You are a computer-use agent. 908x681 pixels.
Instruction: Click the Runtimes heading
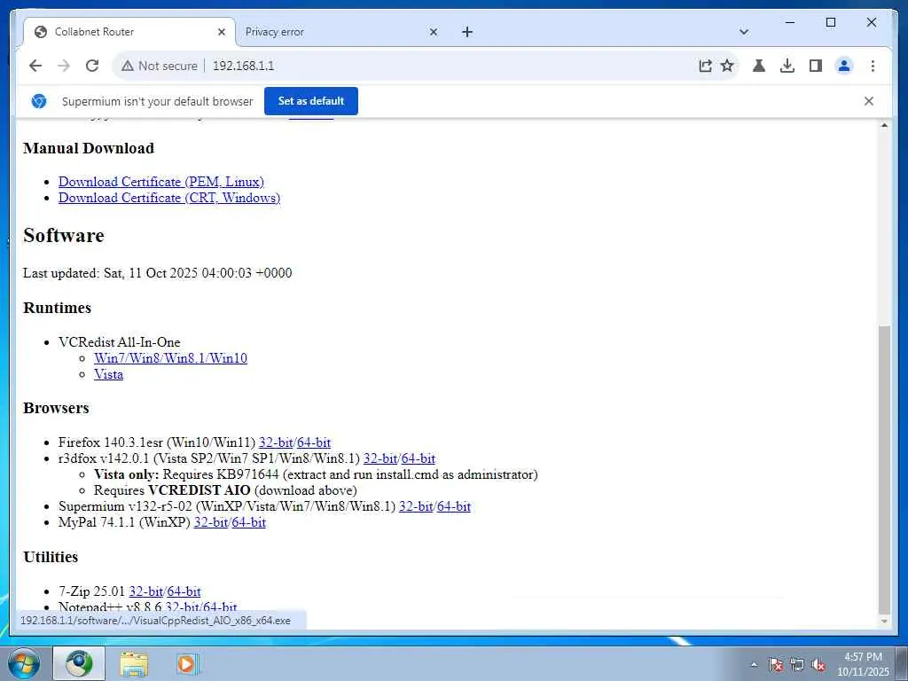(58, 308)
